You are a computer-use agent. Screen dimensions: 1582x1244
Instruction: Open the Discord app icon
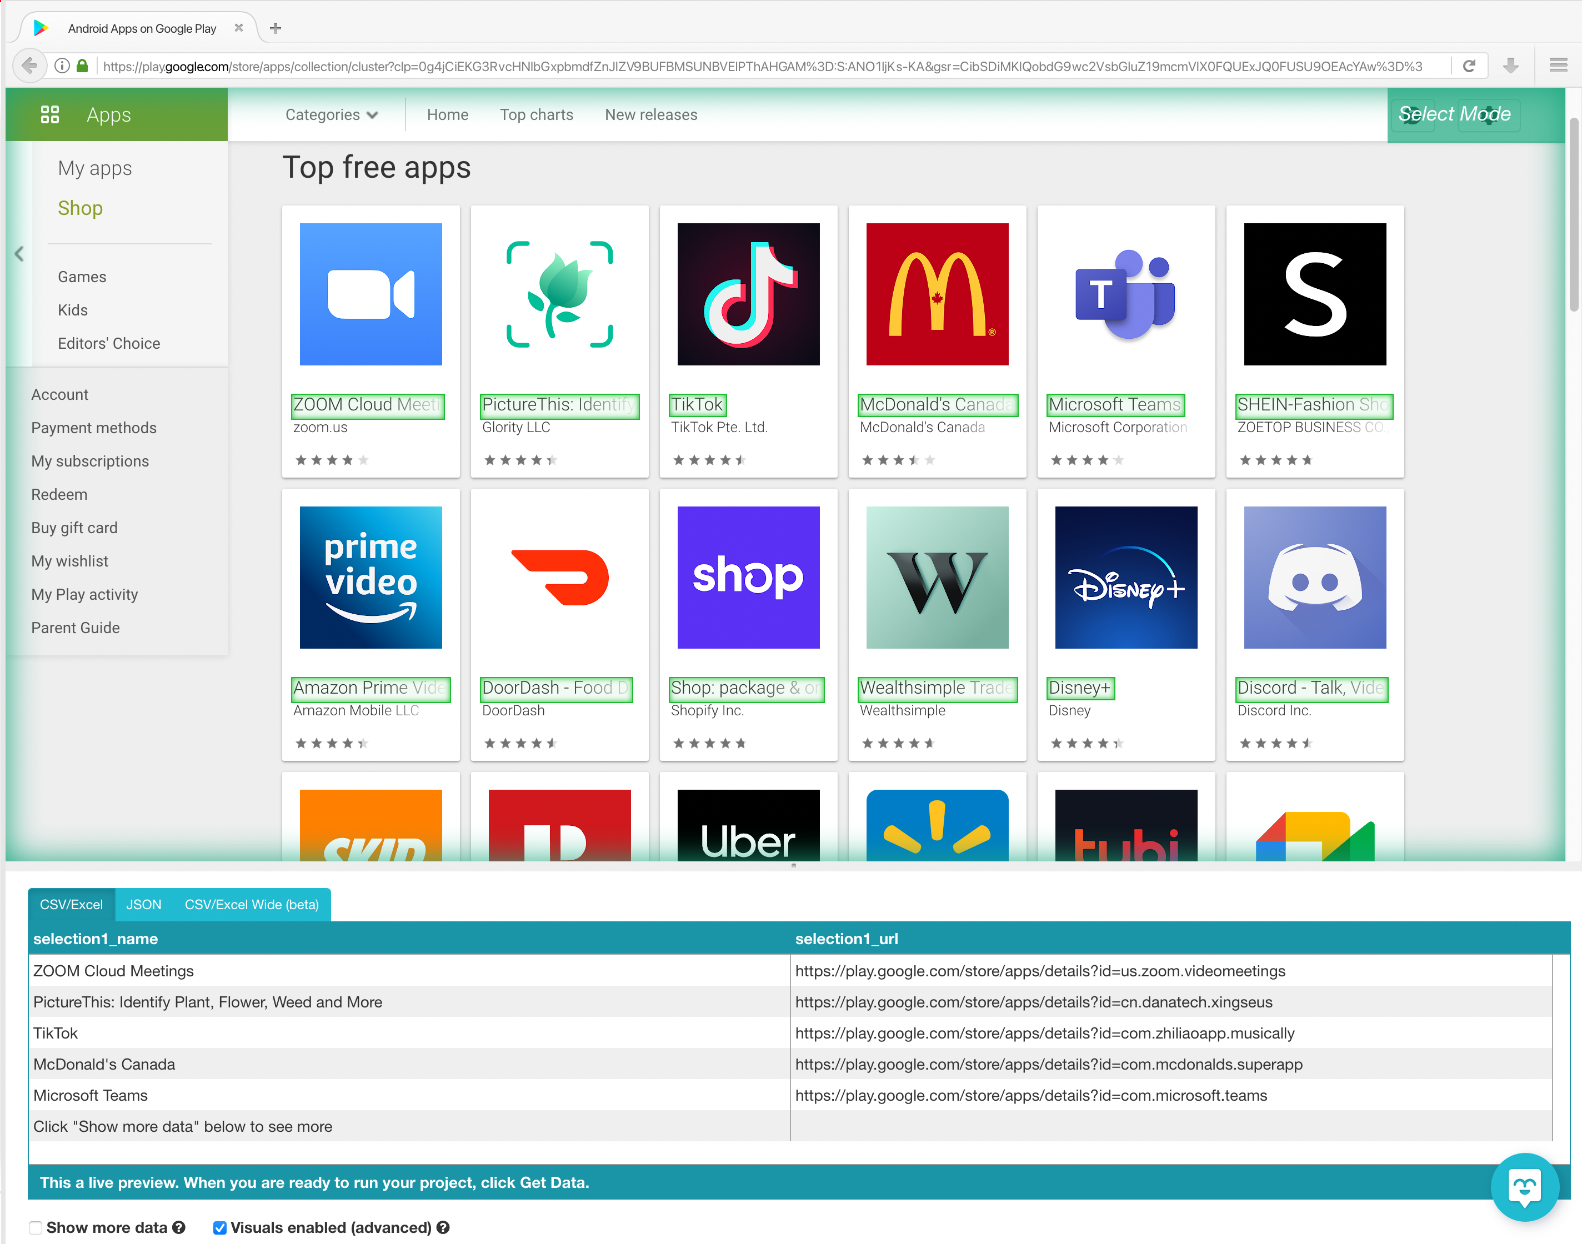point(1315,577)
